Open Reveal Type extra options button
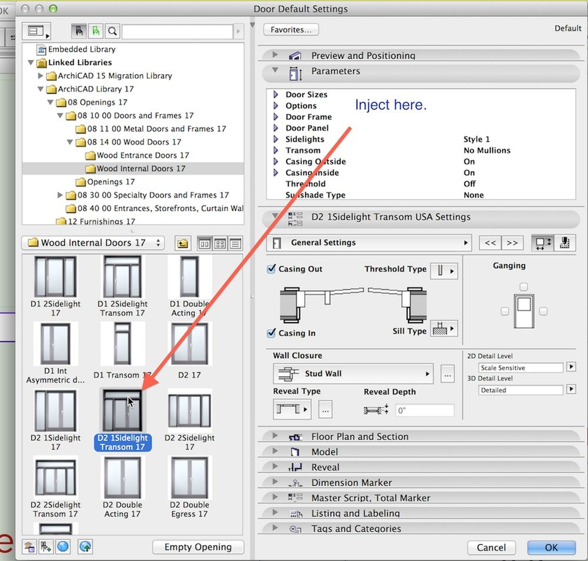 [325, 410]
